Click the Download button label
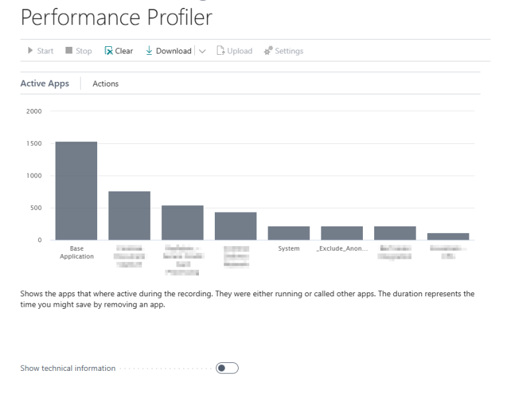This screenshot has height=394, width=507. [174, 51]
